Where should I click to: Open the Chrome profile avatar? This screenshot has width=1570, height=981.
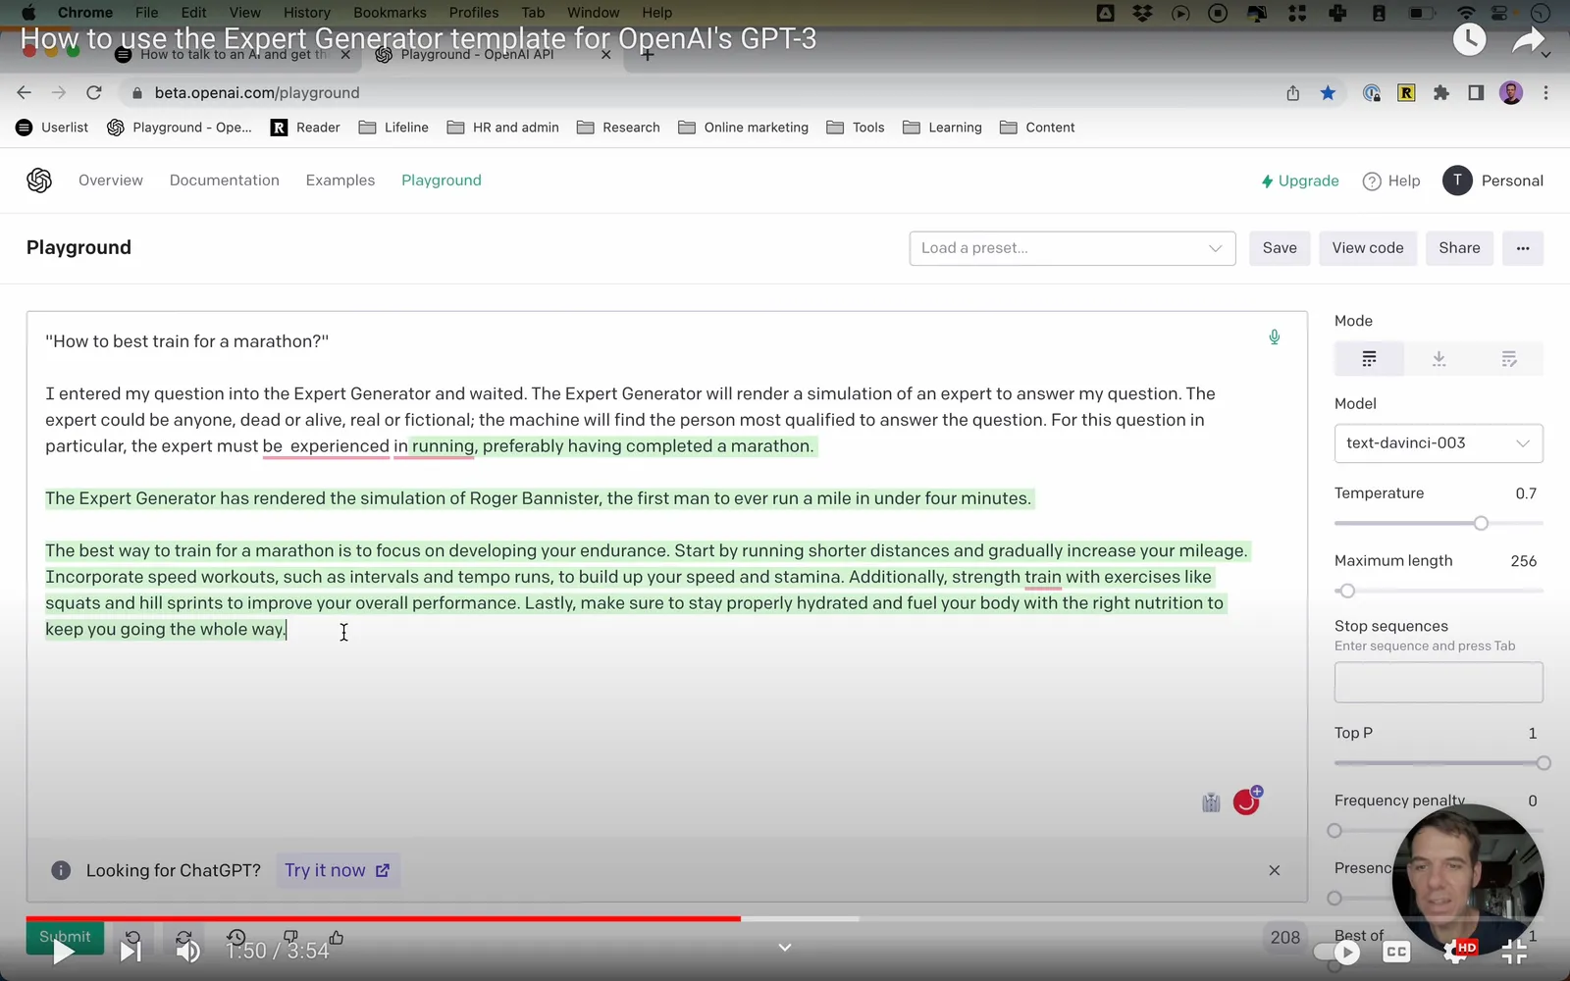tap(1511, 93)
